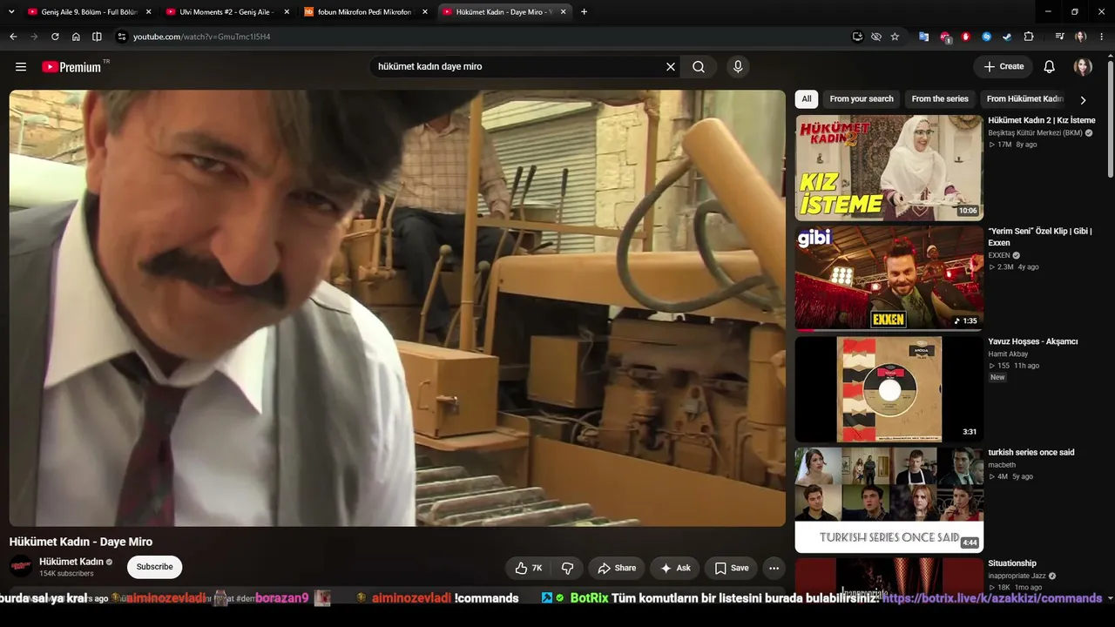The height and width of the screenshot is (627, 1115).
Task: Open Hükümet Kadın channel name link
Action: (x=71, y=562)
